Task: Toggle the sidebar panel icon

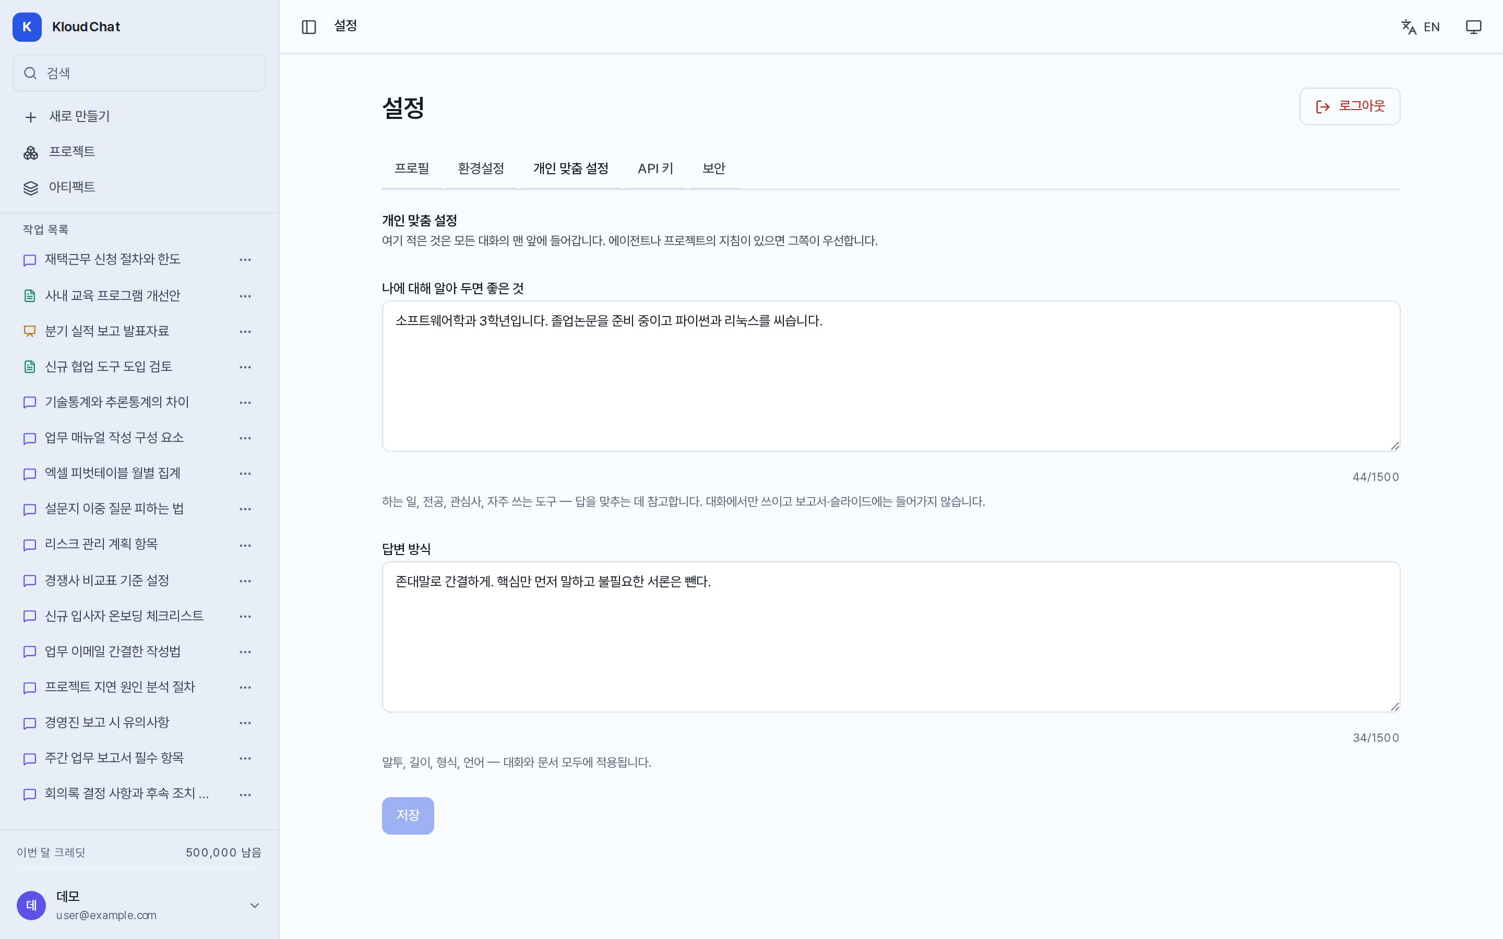Action: tap(308, 27)
